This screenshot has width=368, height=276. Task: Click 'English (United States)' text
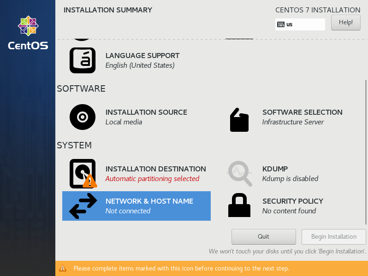click(140, 65)
